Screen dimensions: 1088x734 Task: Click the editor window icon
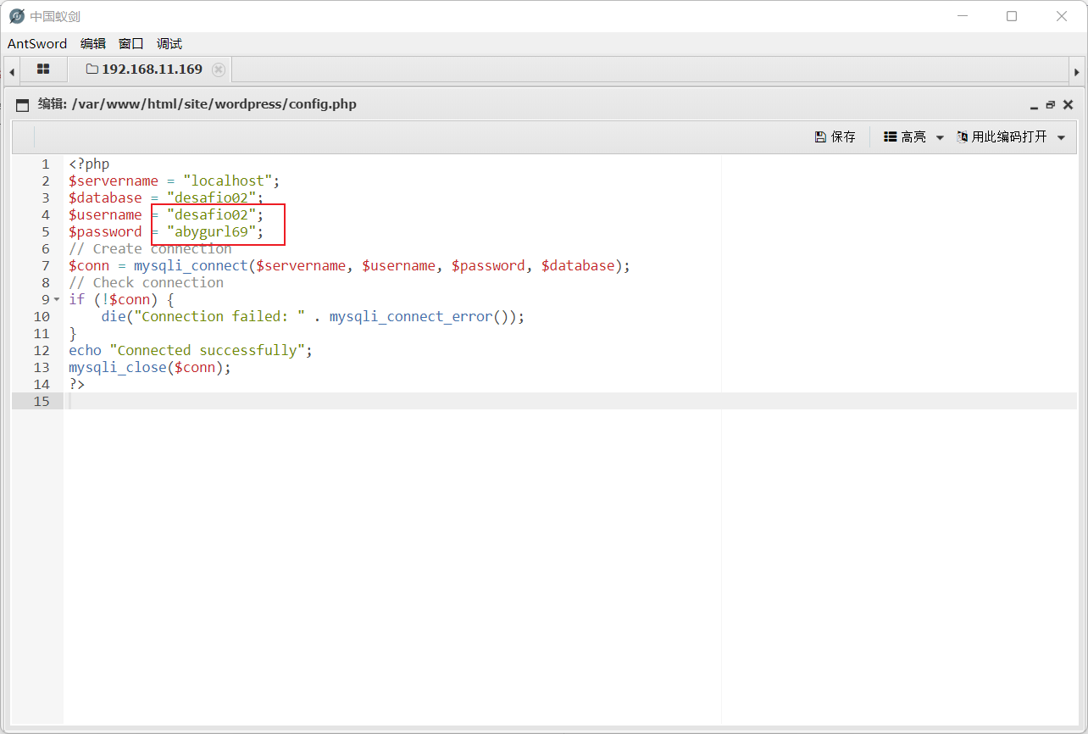23,105
